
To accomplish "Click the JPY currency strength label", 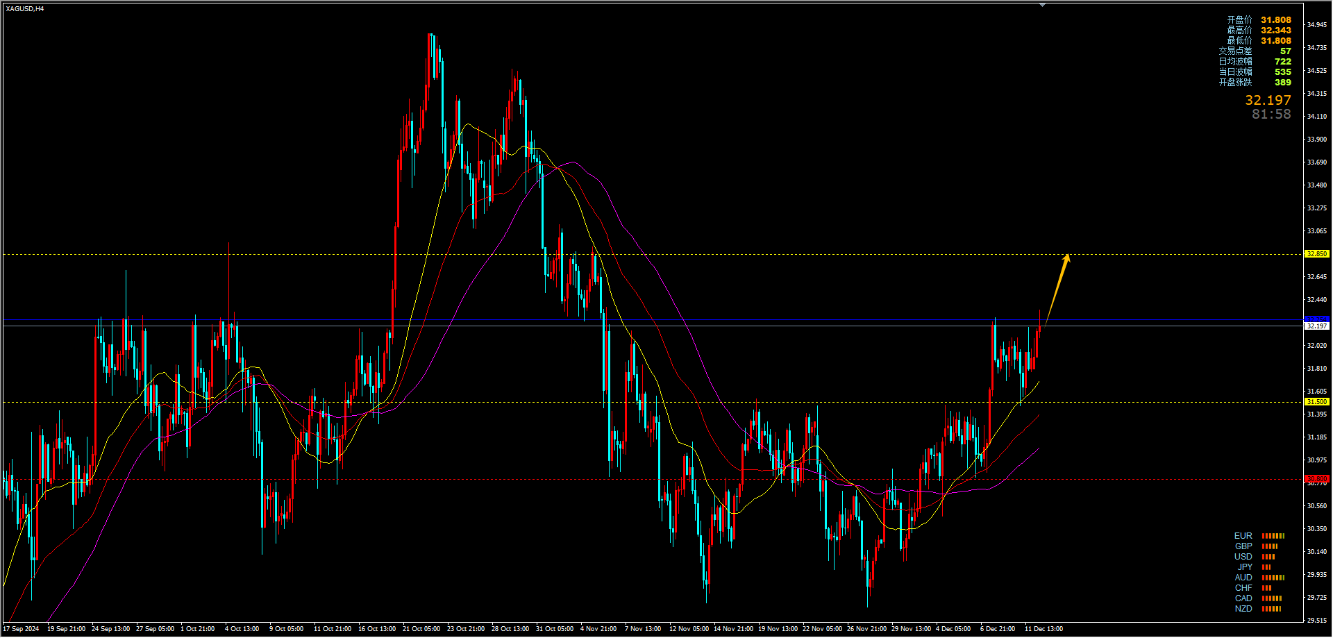I will pos(1246,567).
